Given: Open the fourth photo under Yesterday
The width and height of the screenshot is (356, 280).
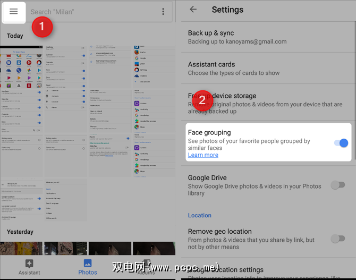Looking at the screenshot, I should click(154, 248).
